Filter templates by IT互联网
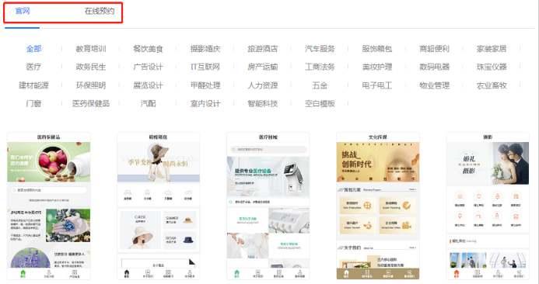539x284 pixels. click(205, 67)
